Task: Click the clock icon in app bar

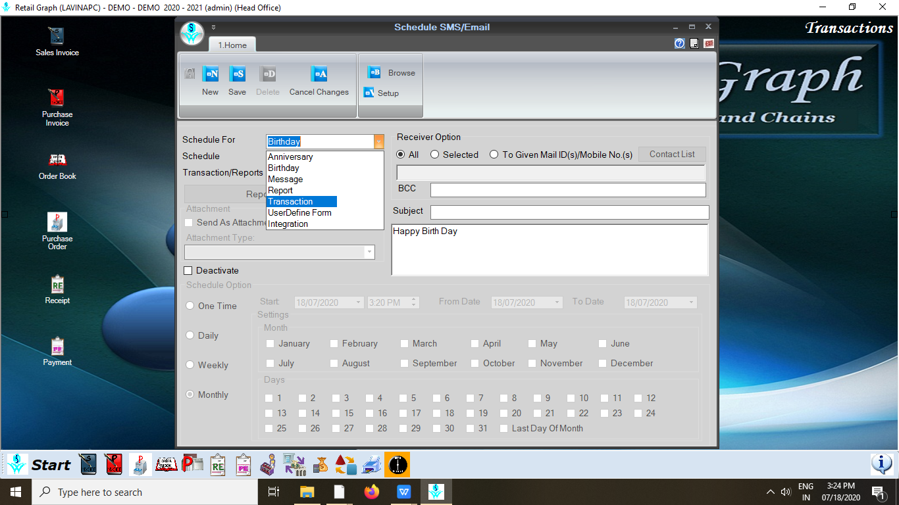Action: click(397, 464)
